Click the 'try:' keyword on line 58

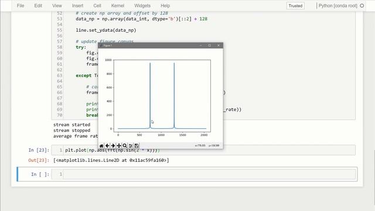[81, 47]
